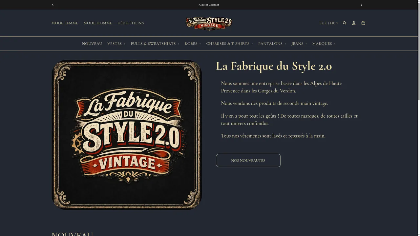Click the previous announcement arrow
The width and height of the screenshot is (420, 236).
click(x=53, y=5)
